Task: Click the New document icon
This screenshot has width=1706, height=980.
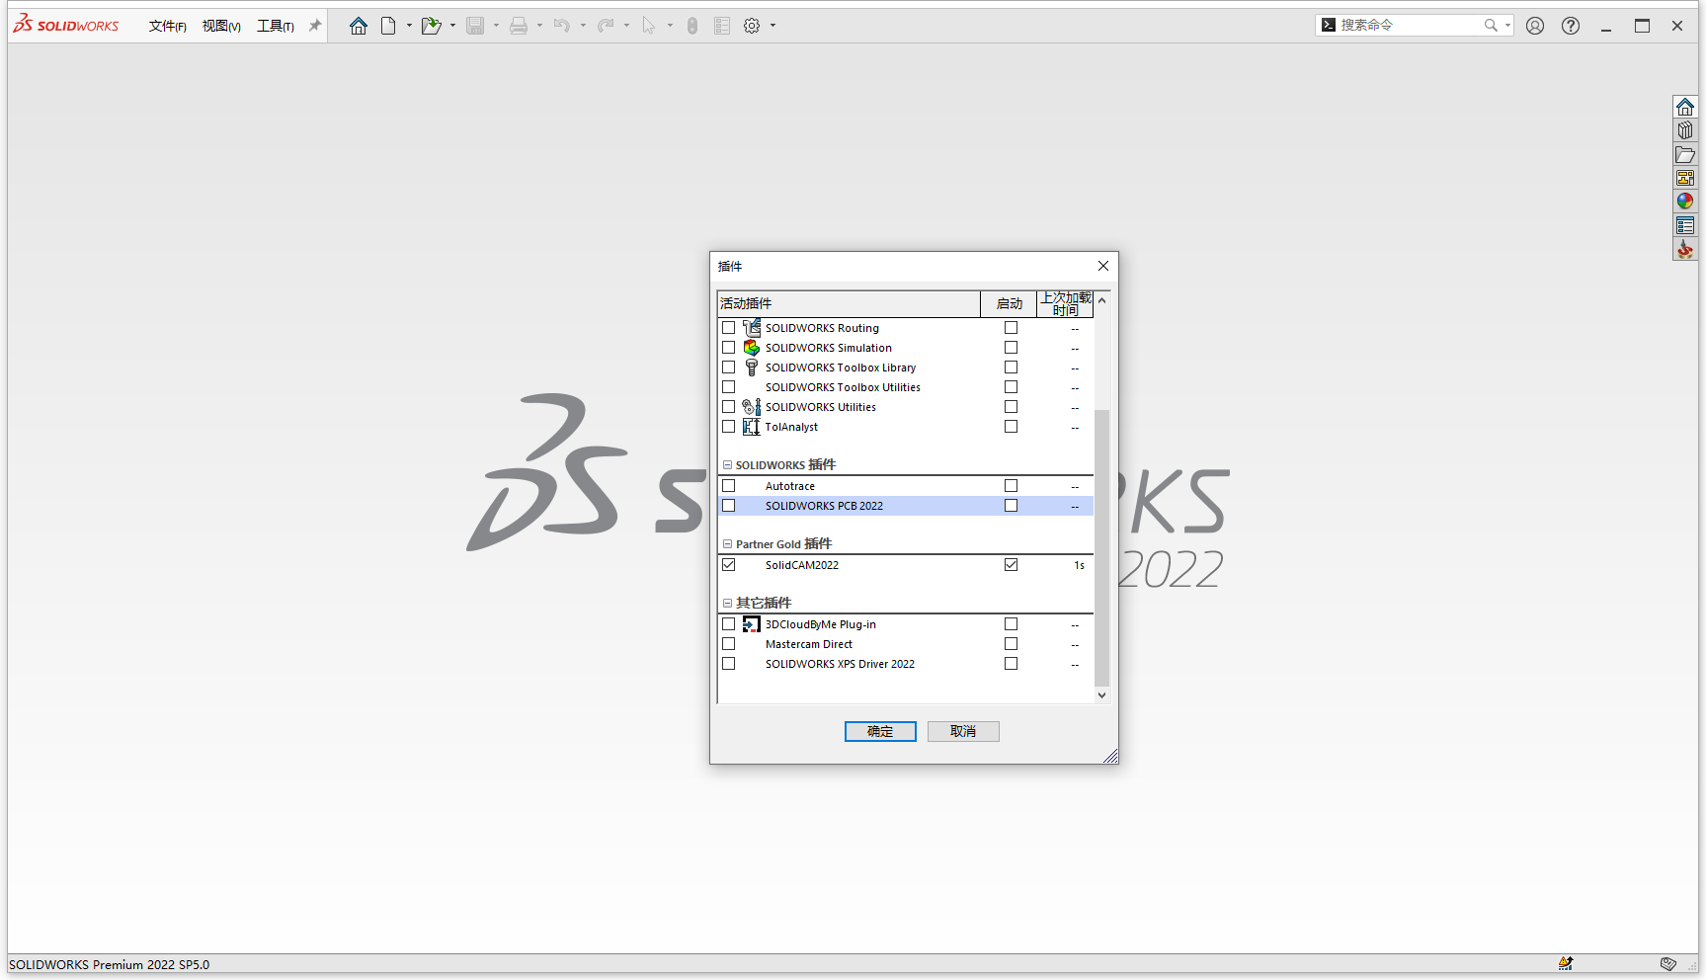Action: point(388,26)
